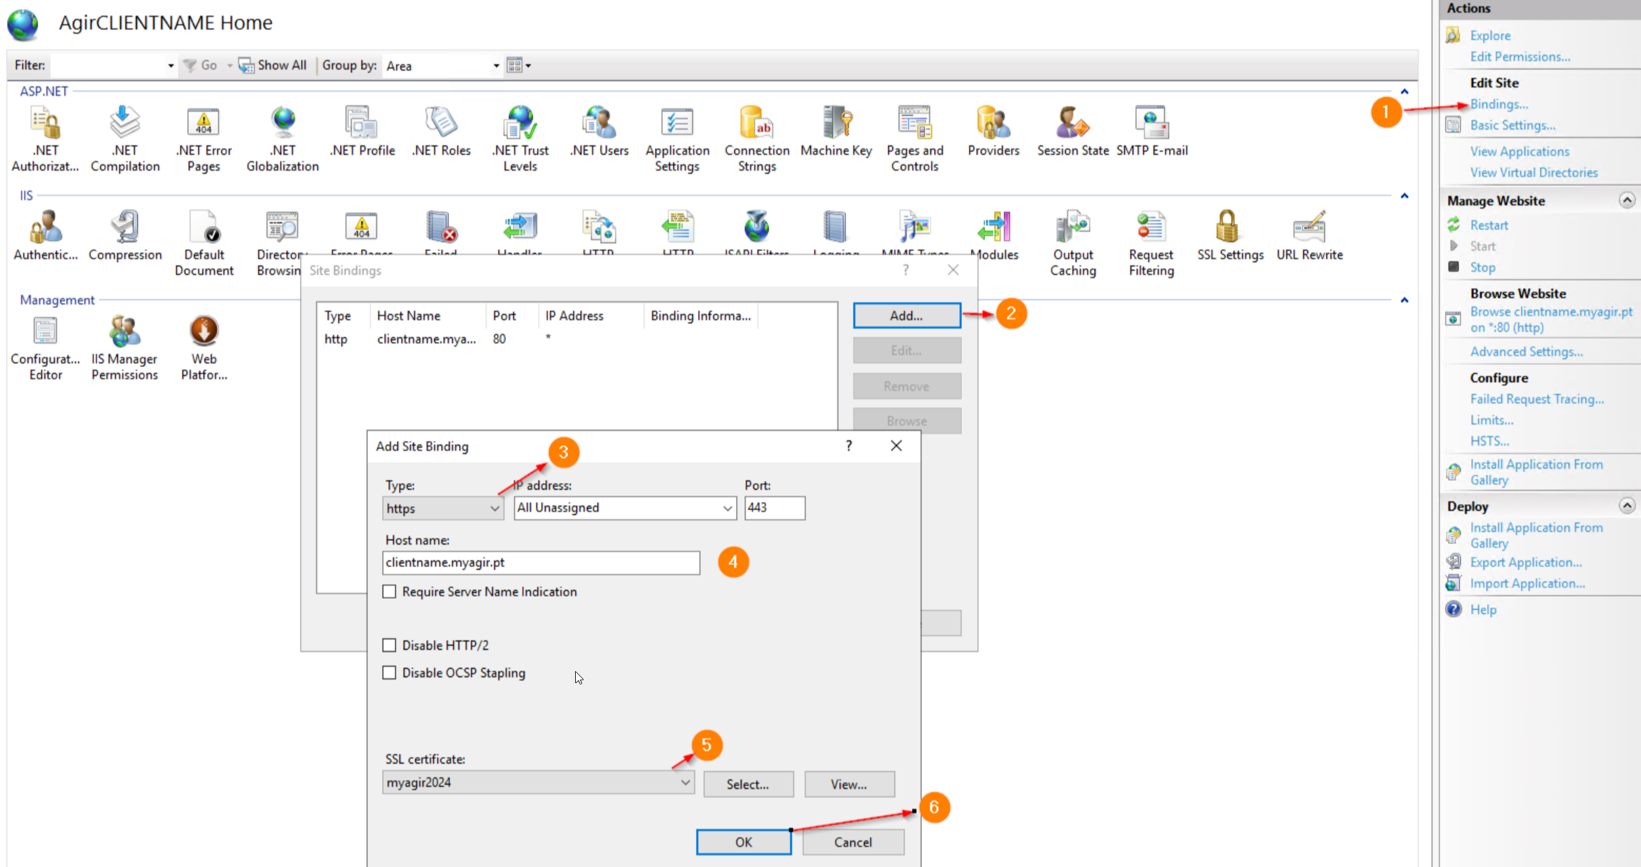1641x867 pixels.
Task: Collapse the Manage Website section
Action: [1626, 200]
